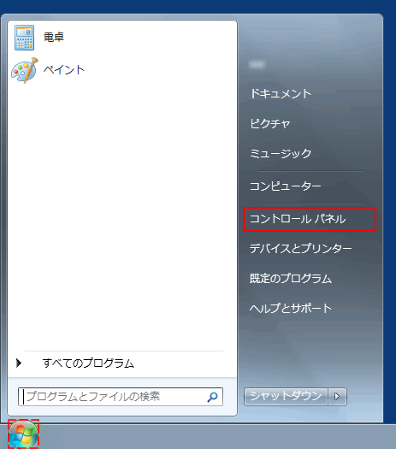The image size is (396, 449).
Task: Open the Calculator (電卓) icon
Action: pyautogui.click(x=24, y=38)
